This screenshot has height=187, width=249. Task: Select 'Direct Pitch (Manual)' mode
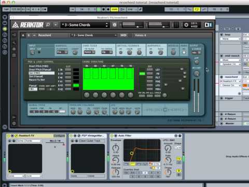coord(40,70)
